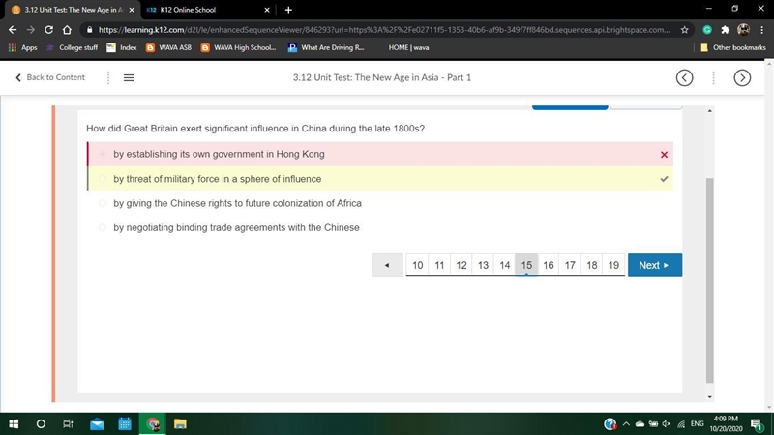
Task: Open Mail app from taskbar
Action: pyautogui.click(x=97, y=424)
